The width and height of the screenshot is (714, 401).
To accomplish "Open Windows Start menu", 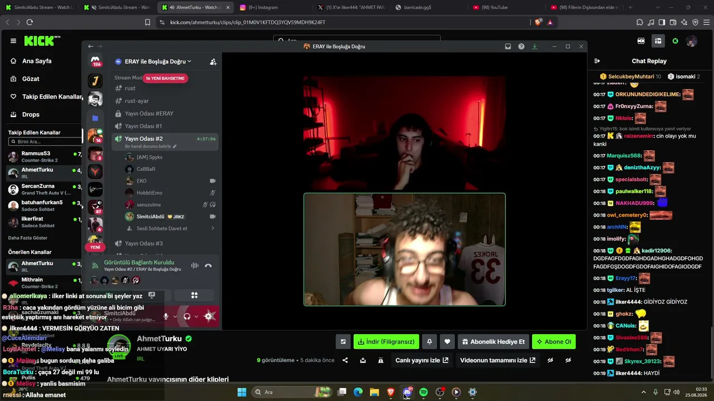I will pyautogui.click(x=242, y=392).
